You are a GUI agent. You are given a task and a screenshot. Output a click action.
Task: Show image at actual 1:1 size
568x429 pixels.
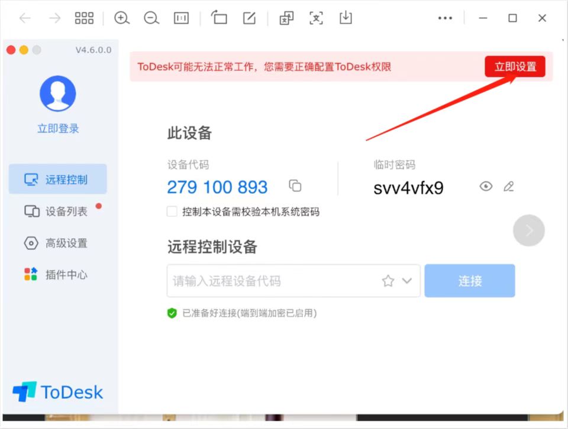tap(181, 18)
